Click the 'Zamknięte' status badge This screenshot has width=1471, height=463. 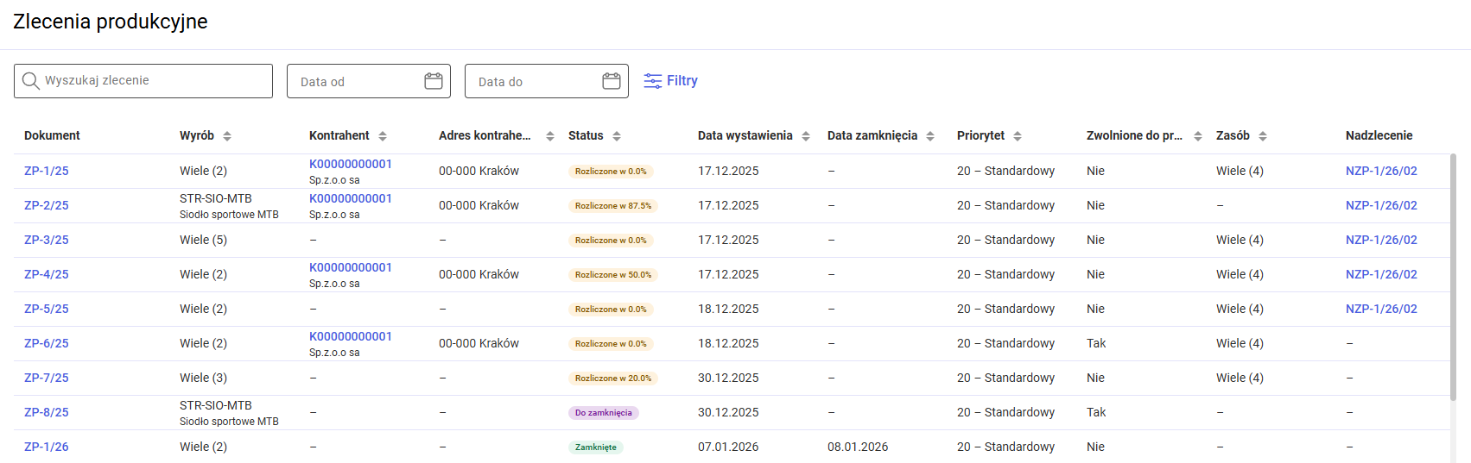click(x=596, y=447)
